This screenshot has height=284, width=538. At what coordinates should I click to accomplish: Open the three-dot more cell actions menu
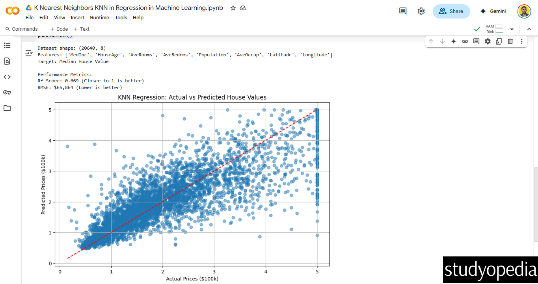[521, 41]
